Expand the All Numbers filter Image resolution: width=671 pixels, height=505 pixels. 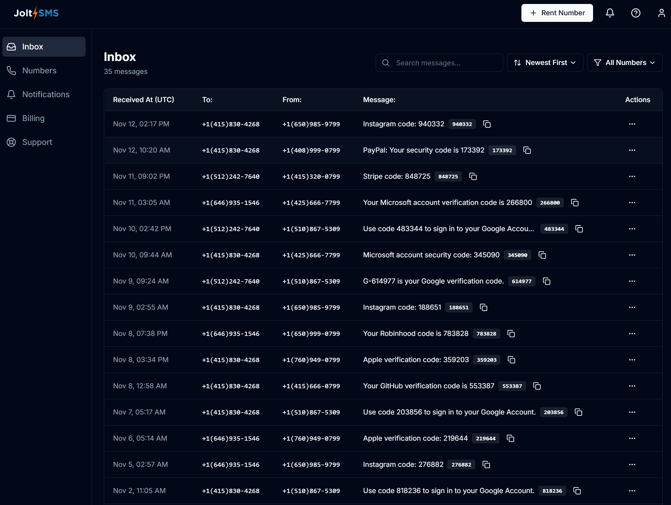[x=624, y=62]
